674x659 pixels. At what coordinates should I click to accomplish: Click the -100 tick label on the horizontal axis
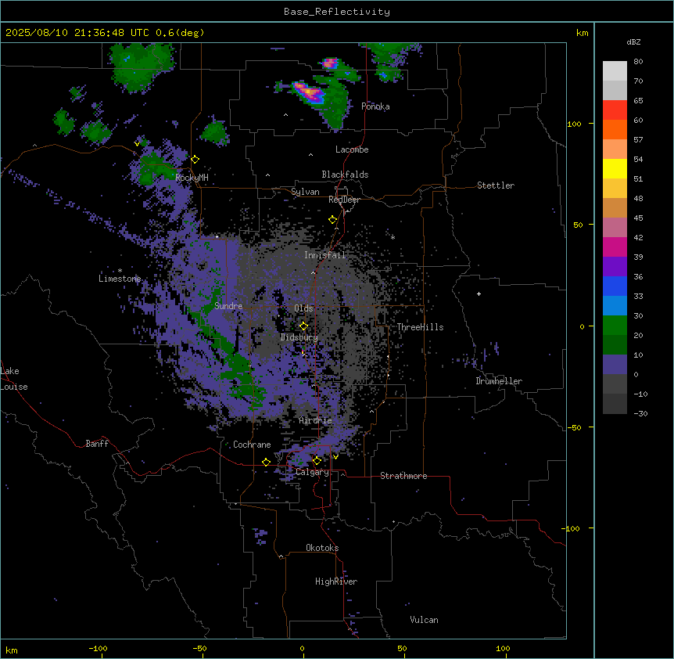click(x=98, y=648)
